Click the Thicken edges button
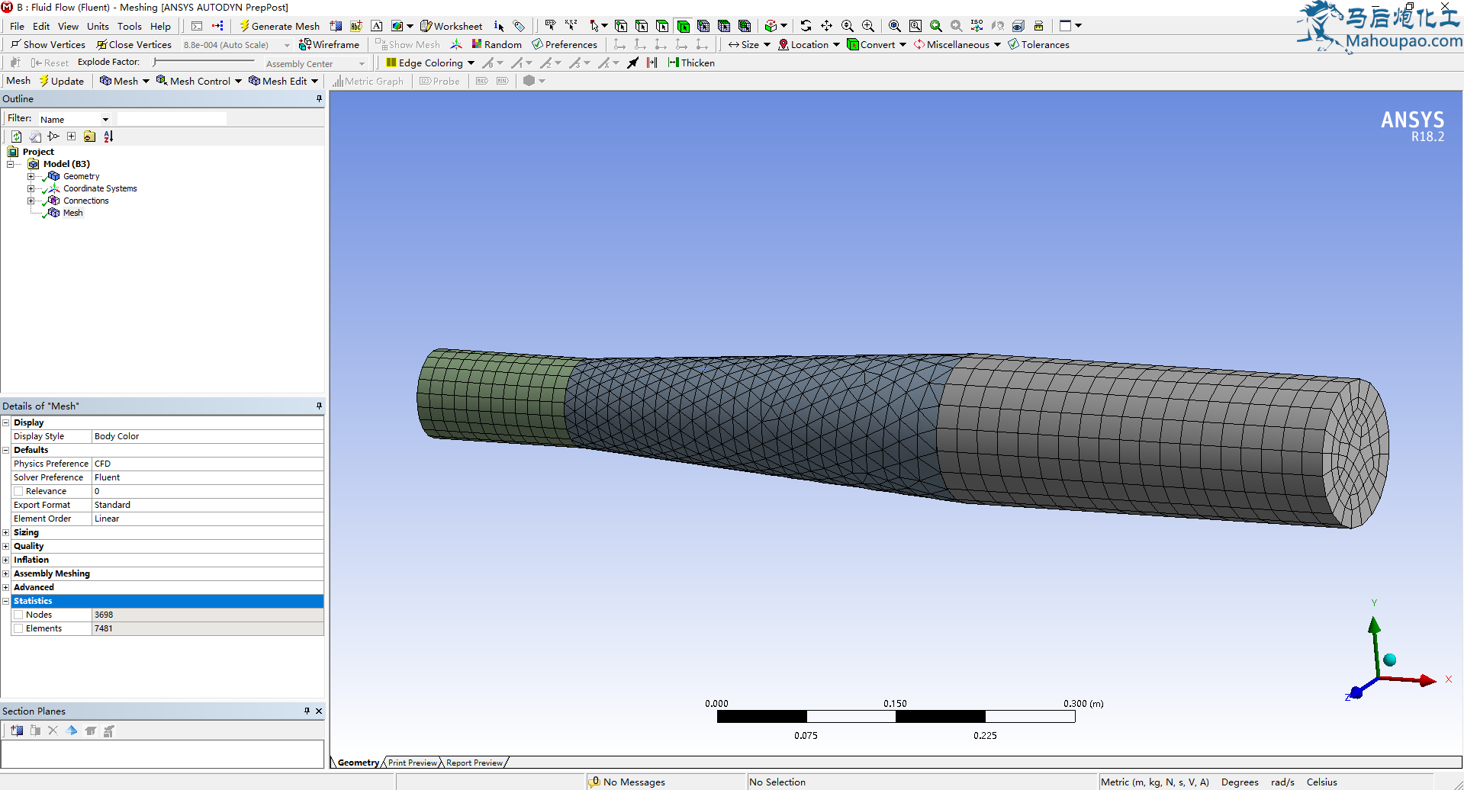Screen dimensions: 1464x790 pyautogui.click(x=691, y=63)
